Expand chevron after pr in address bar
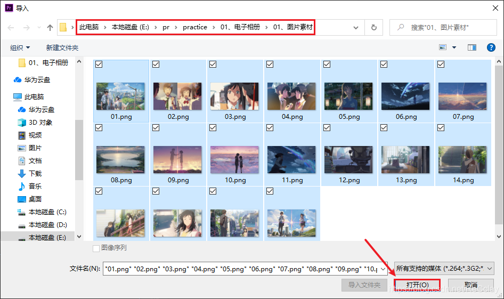Image resolution: width=504 pixels, height=299 pixels. coord(176,27)
